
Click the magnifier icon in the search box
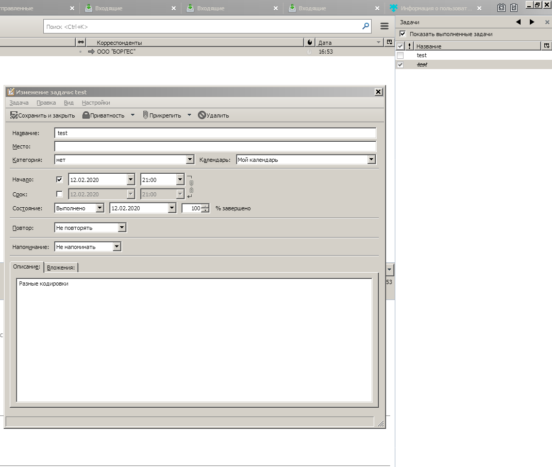366,26
